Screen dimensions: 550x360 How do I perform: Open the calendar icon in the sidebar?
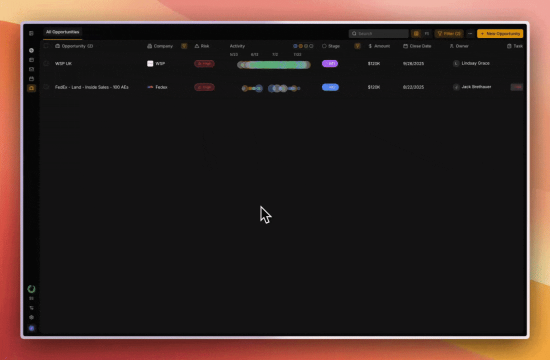tap(31, 79)
